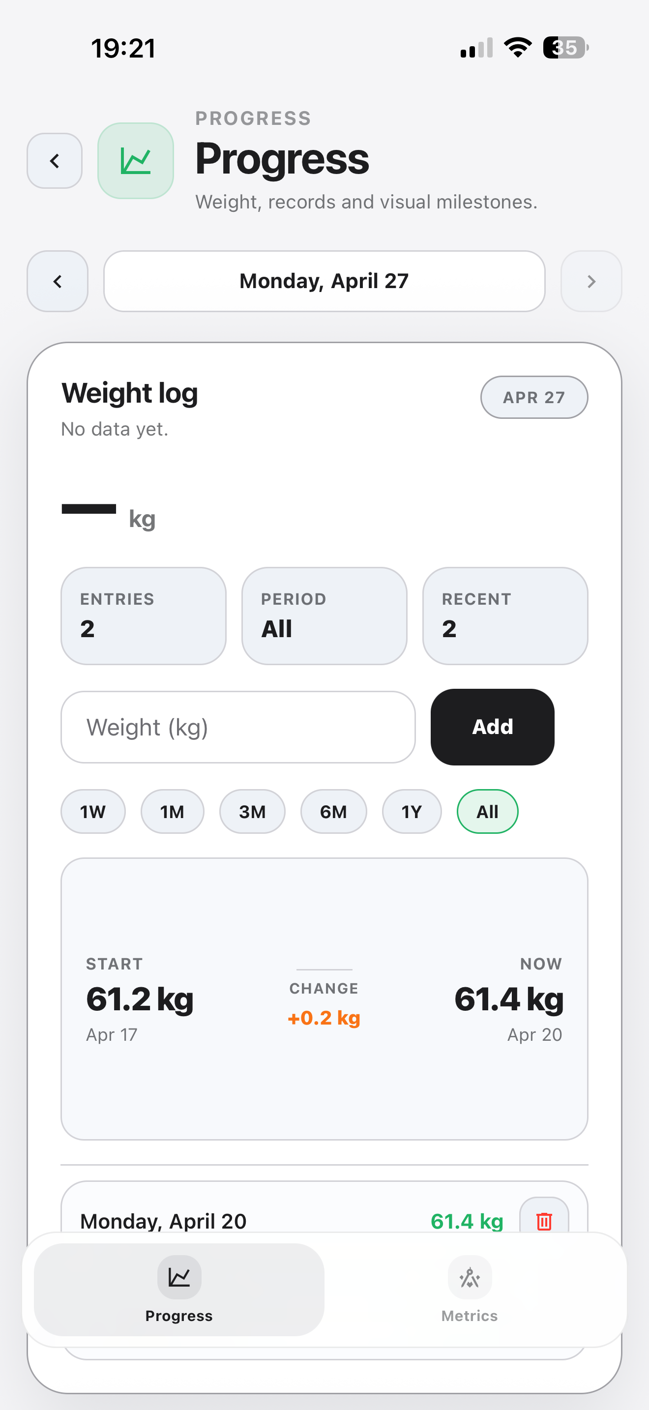Select the Monday, April 27 date pill
The image size is (649, 1410).
[324, 281]
